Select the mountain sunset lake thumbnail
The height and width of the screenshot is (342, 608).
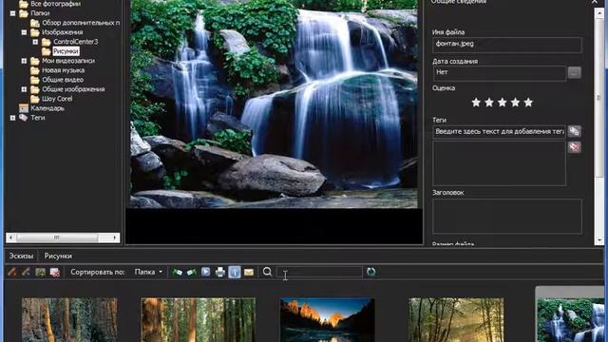(x=327, y=320)
